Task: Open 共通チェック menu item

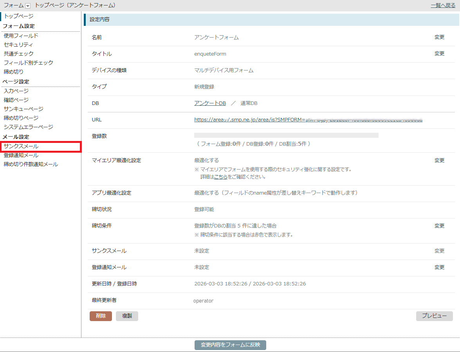Action: pos(19,54)
